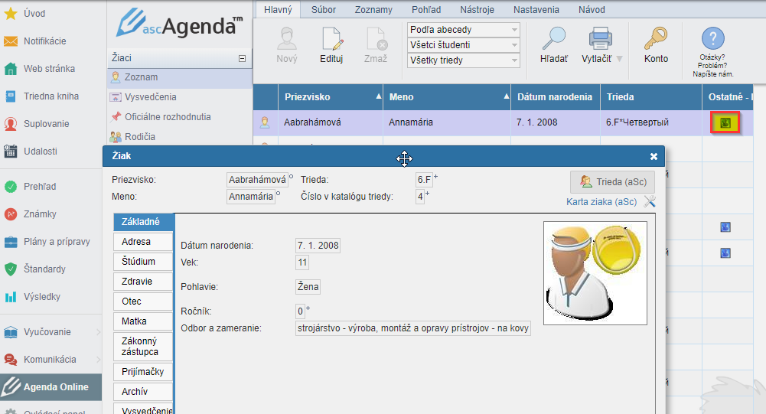766x414 pixels.
Task: Click the Edituj document icon
Action: coord(331,38)
